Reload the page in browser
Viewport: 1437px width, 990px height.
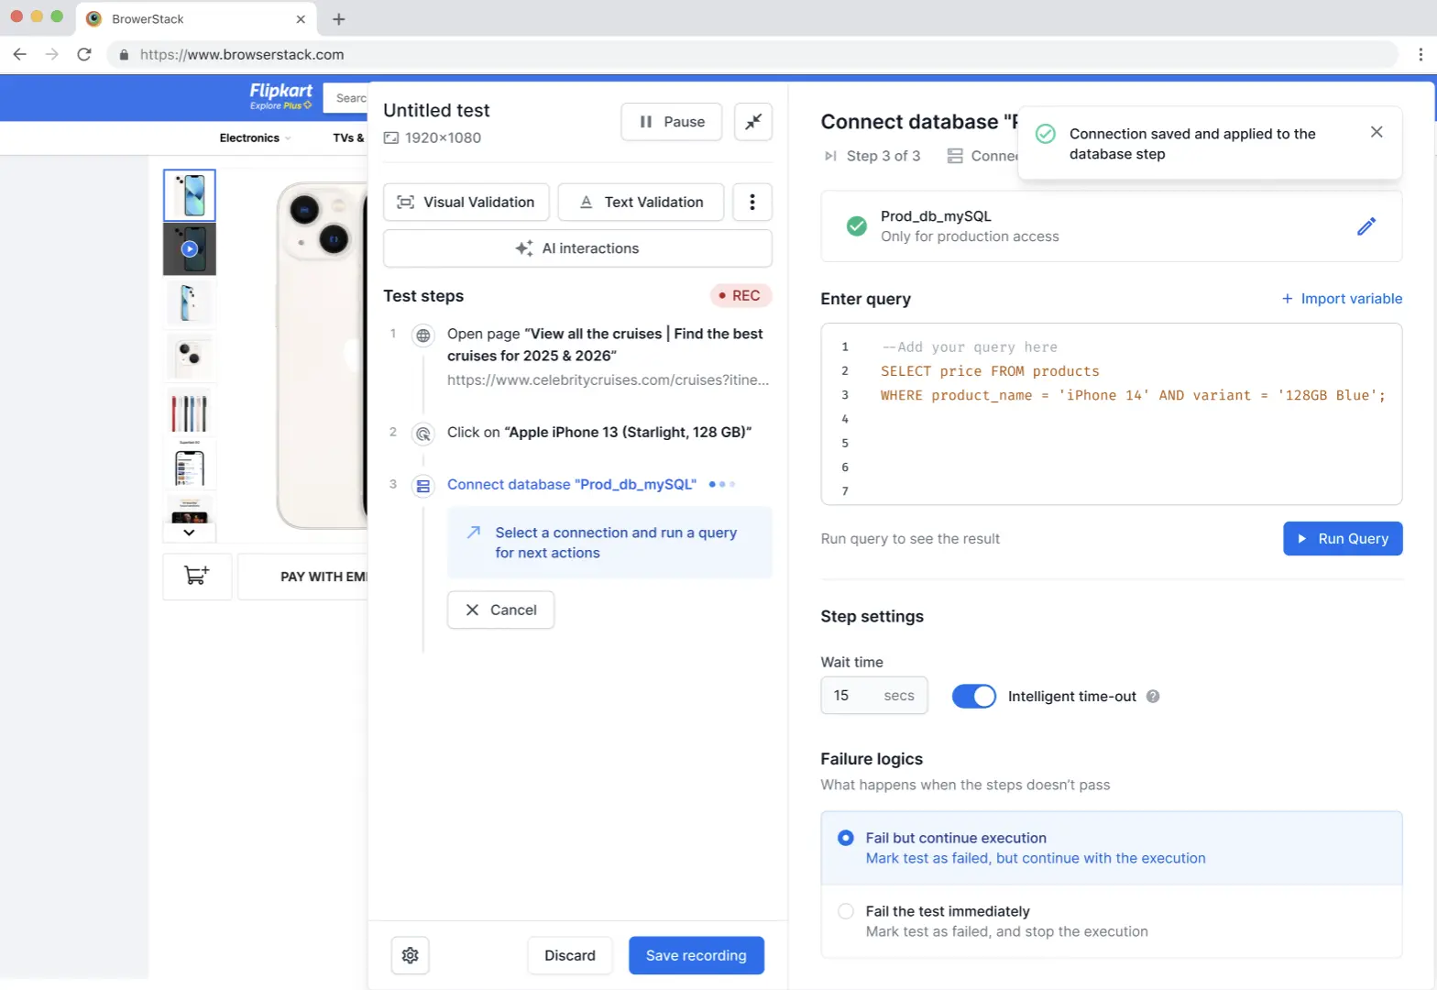(x=84, y=55)
